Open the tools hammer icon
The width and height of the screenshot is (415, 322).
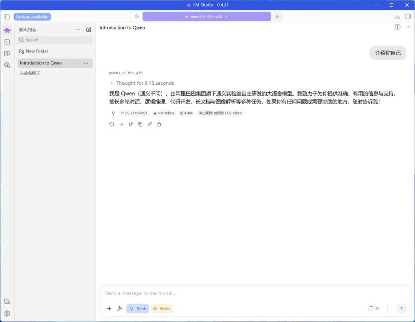coord(120,309)
